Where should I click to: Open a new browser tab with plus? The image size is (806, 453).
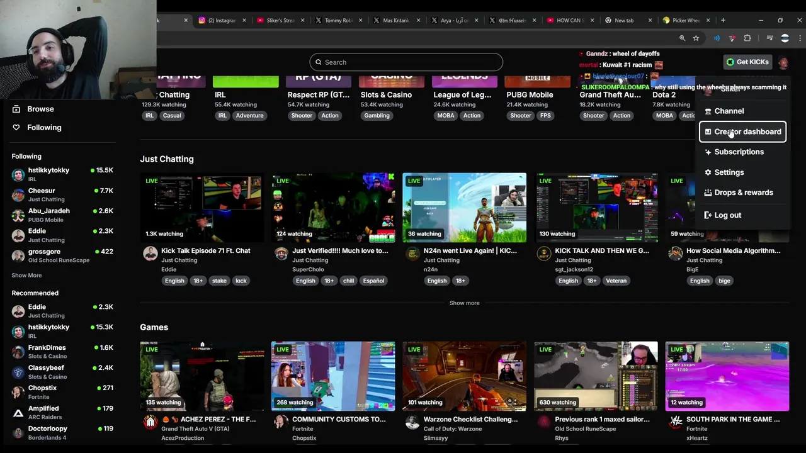coord(723,20)
